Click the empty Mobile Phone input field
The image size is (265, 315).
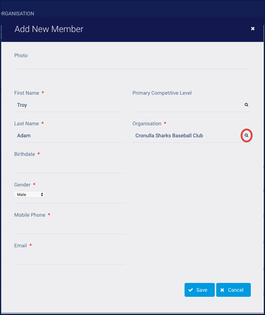pyautogui.click(x=69, y=227)
